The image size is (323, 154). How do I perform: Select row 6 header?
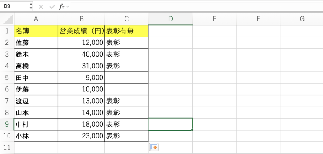tap(7, 89)
